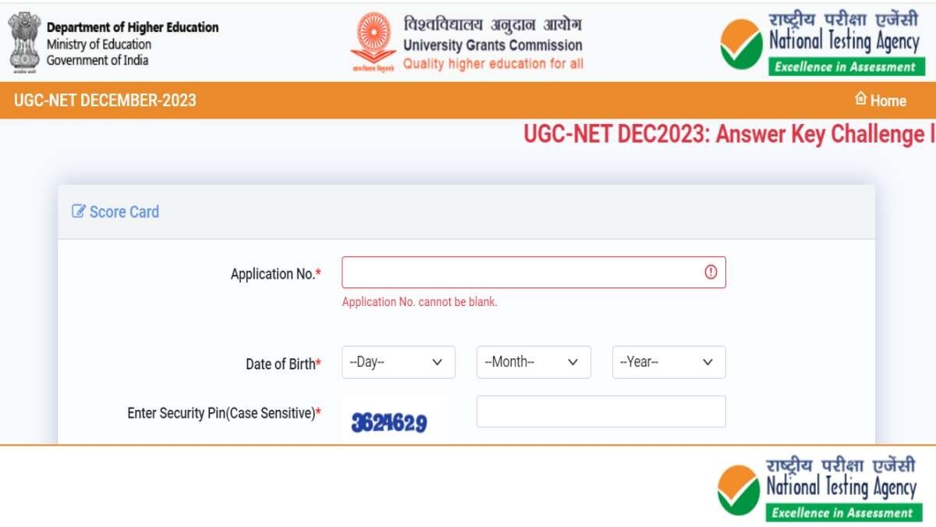The height and width of the screenshot is (527, 936).
Task: Click the Government of India emblem icon
Action: (24, 41)
